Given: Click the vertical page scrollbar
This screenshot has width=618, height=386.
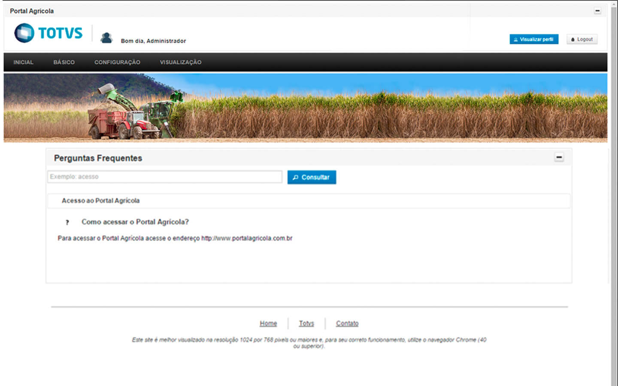Looking at the screenshot, I should [x=614, y=193].
